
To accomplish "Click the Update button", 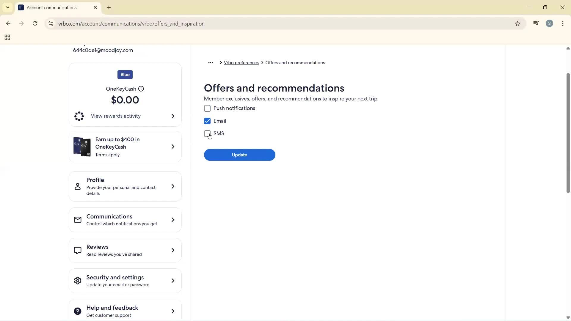I will (x=239, y=155).
